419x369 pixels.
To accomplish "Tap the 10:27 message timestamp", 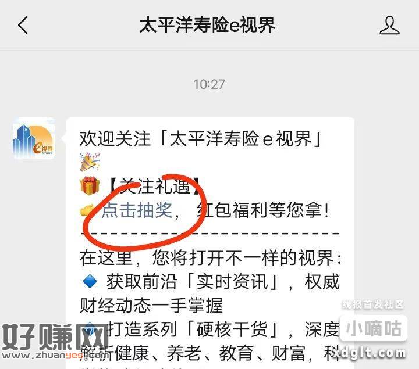I will (x=210, y=84).
